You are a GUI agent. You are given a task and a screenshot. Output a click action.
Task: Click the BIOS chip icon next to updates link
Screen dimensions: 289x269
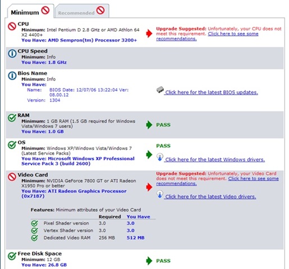[x=160, y=90]
